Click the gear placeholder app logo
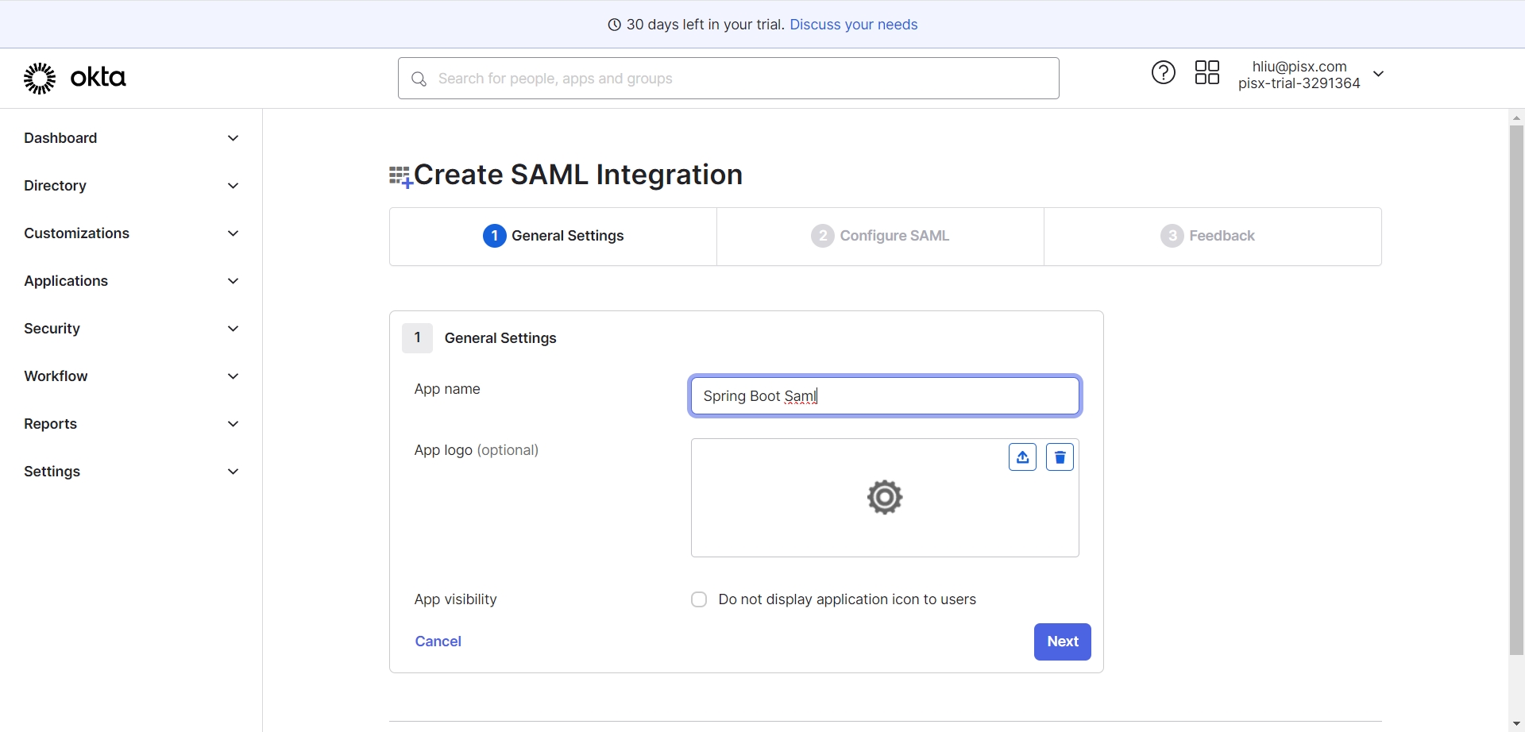Screen dimensions: 1525x732 point(884,498)
